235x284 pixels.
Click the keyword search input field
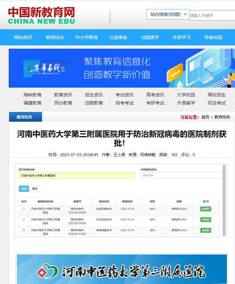212,15
